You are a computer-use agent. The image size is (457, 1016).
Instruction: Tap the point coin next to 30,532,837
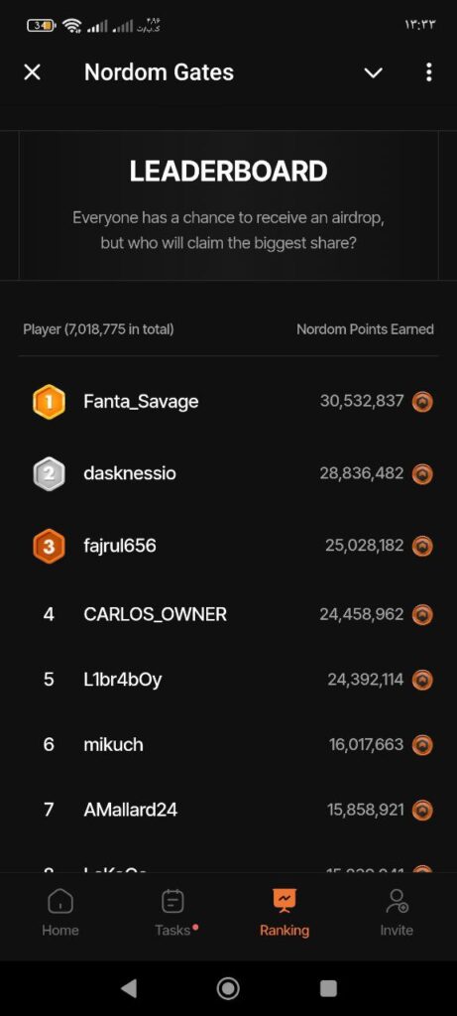(422, 402)
